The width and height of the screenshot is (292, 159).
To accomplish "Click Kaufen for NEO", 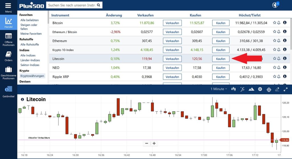I will click(221, 68).
